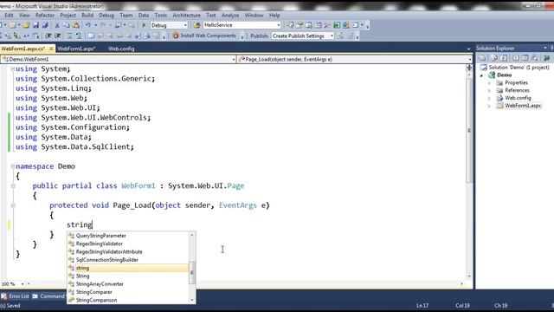The image size is (554, 312).
Task: Click the green Start Page toolbar icon
Action: tap(337, 25)
